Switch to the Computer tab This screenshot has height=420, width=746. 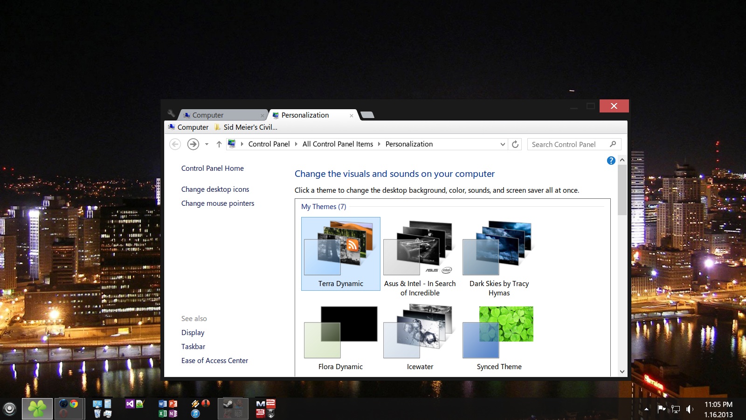click(x=208, y=115)
